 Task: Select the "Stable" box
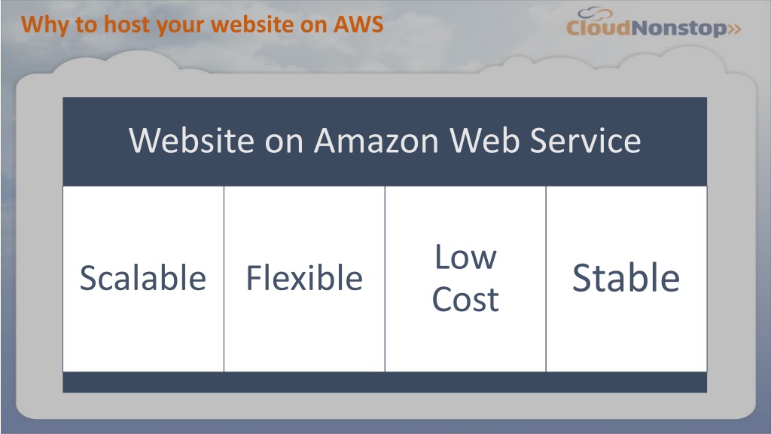tap(626, 279)
